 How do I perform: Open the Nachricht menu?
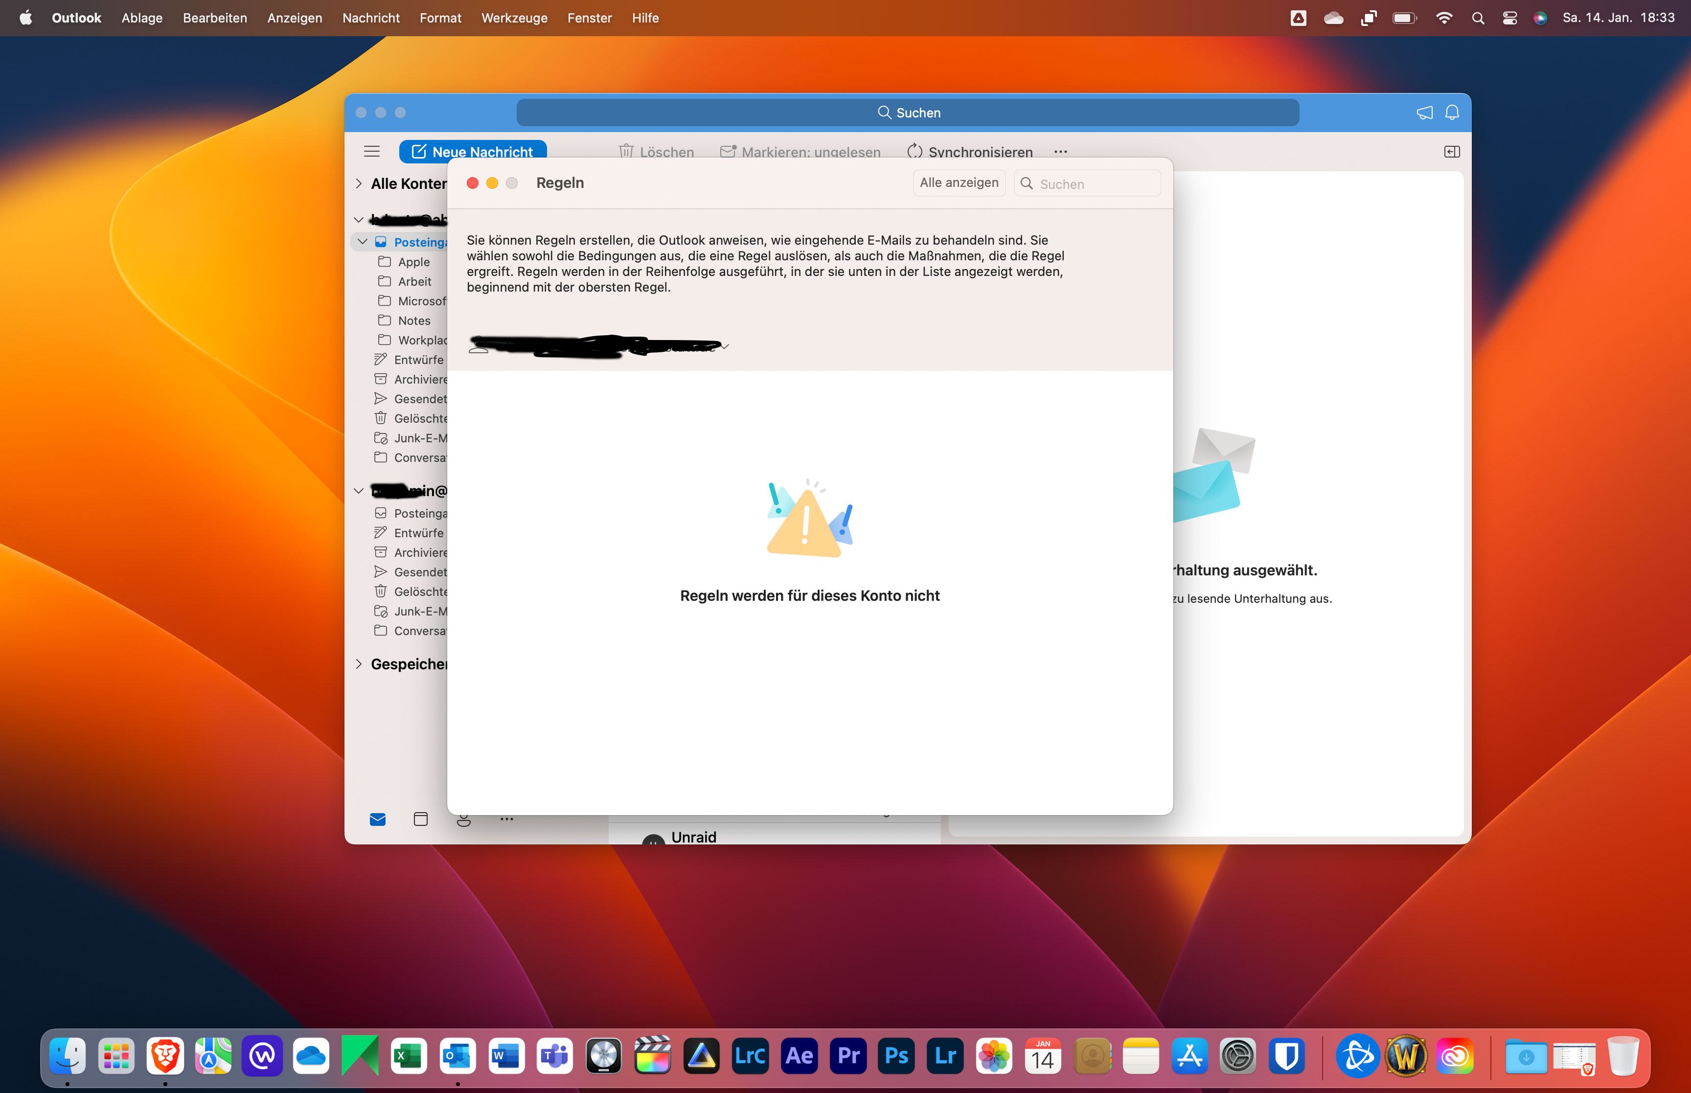371,18
